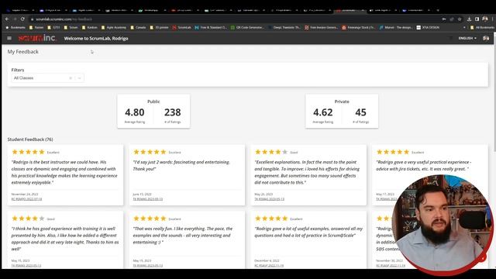Open class link under 'a lot of useful examples' review
Image resolution: width=496 pixels, height=279 pixels.
coord(269,265)
